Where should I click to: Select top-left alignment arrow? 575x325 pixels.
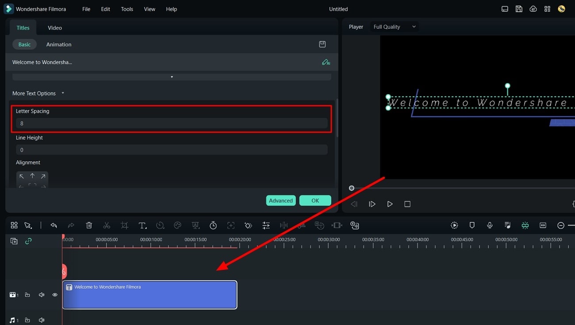22,176
